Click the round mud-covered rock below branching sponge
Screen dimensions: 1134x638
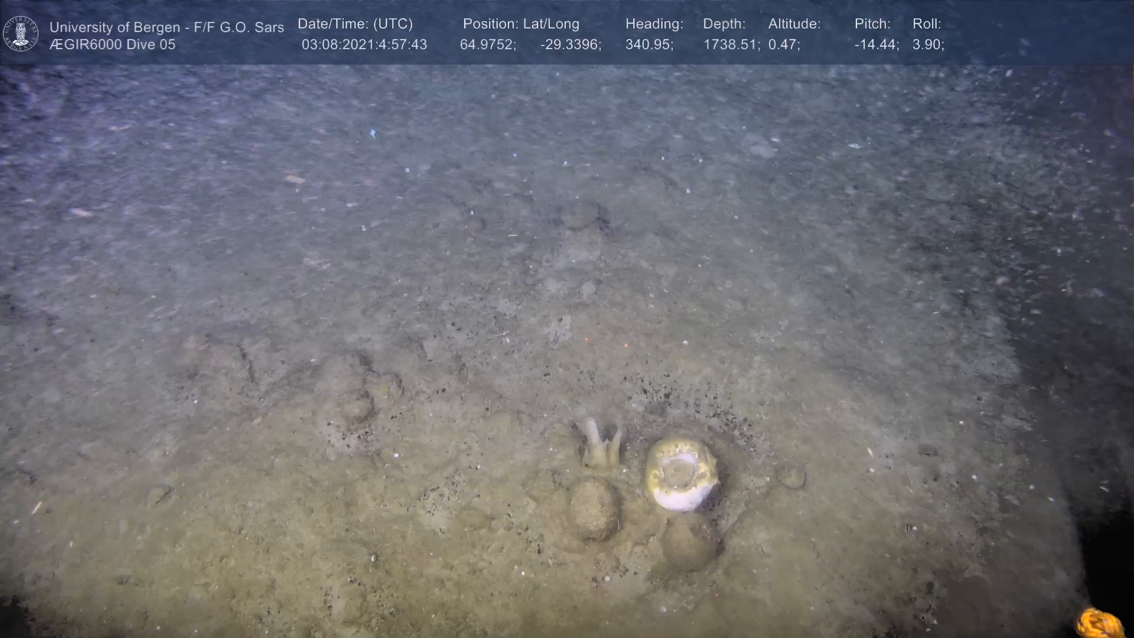[594, 509]
